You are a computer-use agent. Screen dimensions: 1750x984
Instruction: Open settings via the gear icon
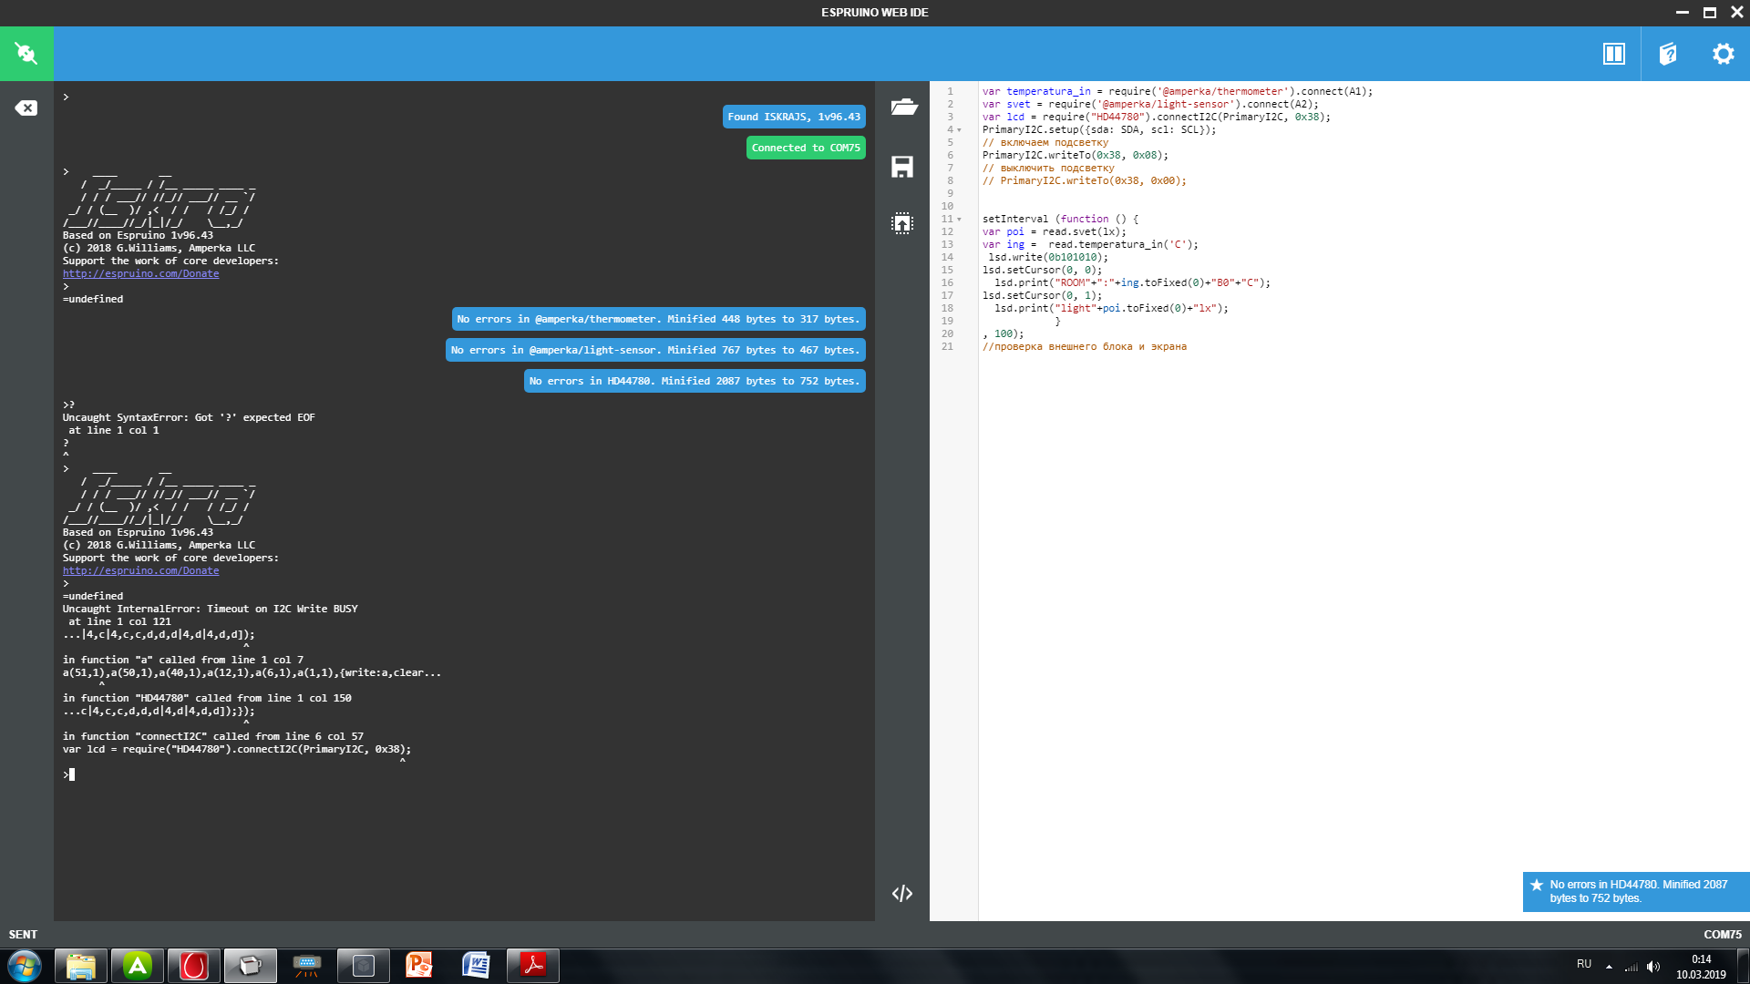tap(1723, 54)
